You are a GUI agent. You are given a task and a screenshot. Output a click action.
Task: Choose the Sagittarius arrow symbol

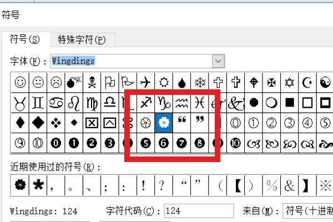145,103
